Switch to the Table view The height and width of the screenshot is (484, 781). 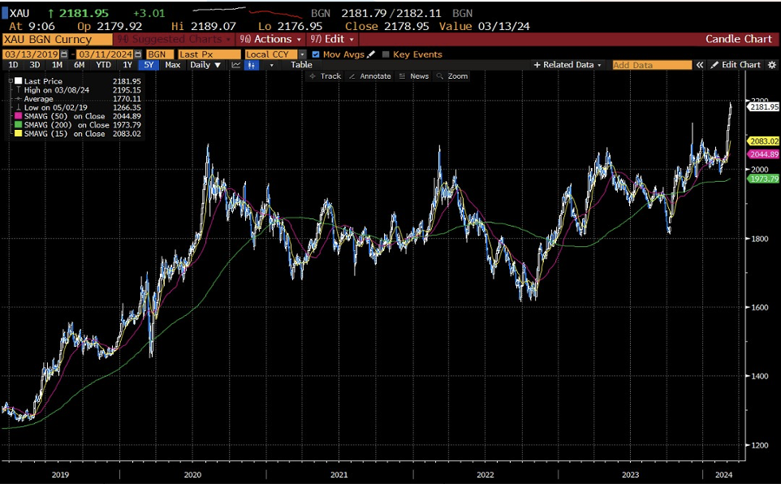(x=301, y=65)
